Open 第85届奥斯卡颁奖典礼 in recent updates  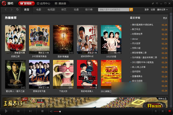tap(142, 25)
